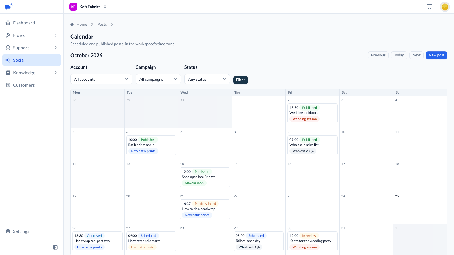
Task: Open How to tie a headwrap post
Action: (x=205, y=209)
